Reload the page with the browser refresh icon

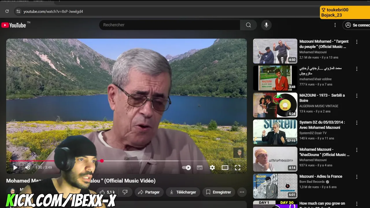coord(7,11)
